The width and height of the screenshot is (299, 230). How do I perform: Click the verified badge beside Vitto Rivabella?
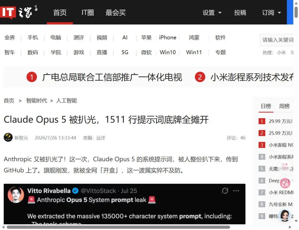[x=76, y=191]
